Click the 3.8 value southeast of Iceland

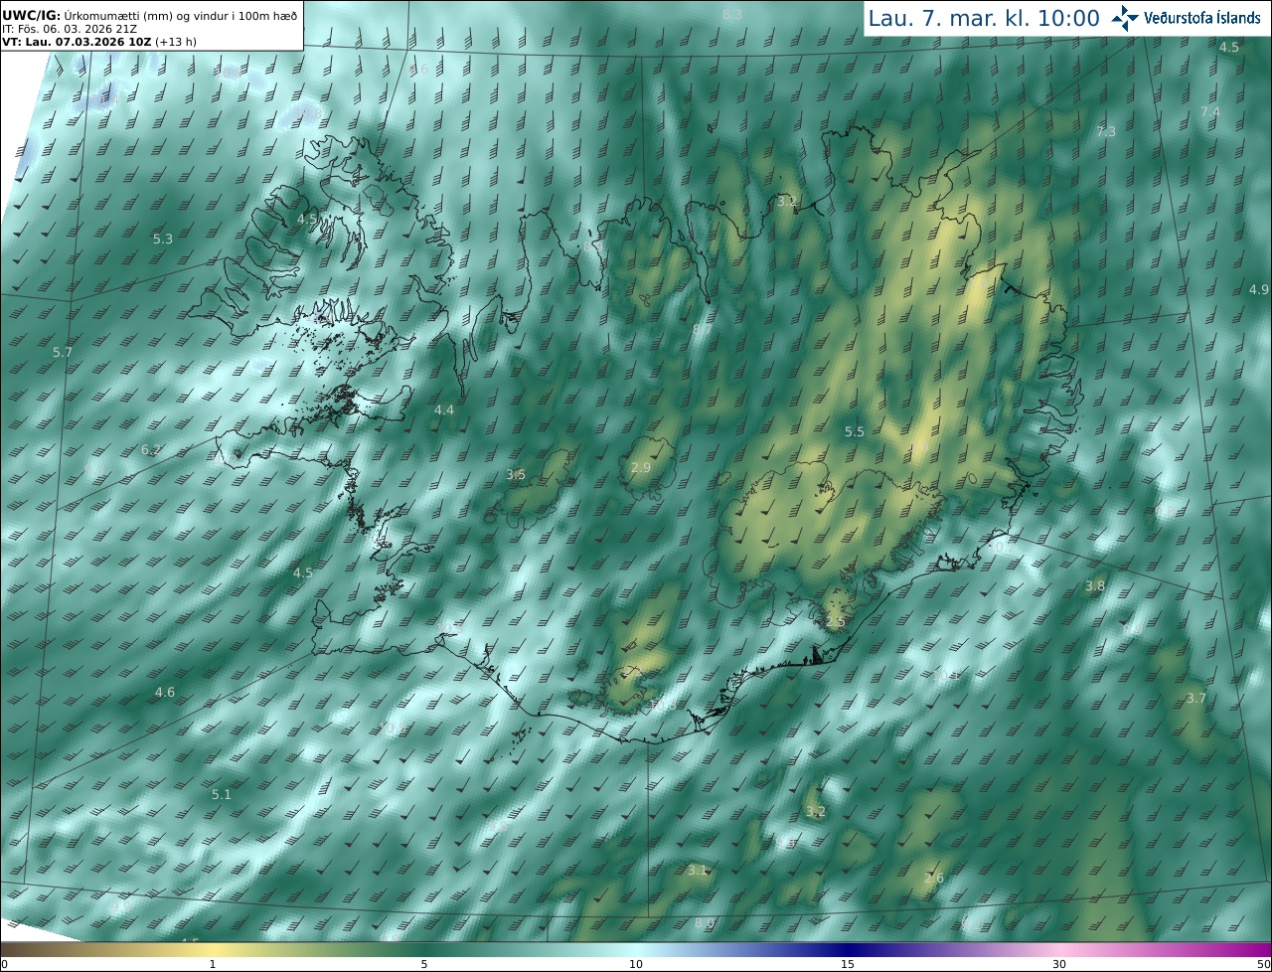(x=1095, y=586)
